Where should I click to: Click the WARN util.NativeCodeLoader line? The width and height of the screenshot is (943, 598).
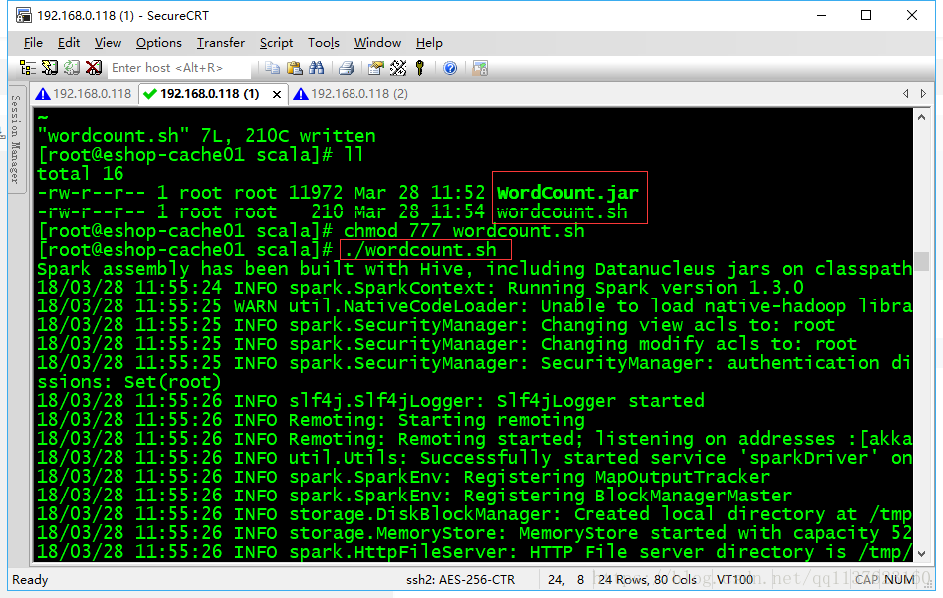(475, 306)
